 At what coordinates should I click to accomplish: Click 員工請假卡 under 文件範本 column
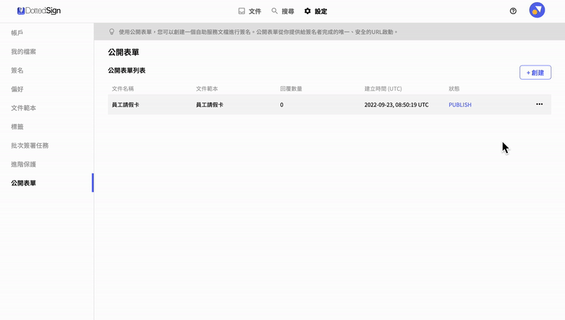coord(209,104)
